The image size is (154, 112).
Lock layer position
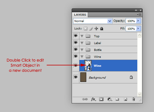point(96,29)
